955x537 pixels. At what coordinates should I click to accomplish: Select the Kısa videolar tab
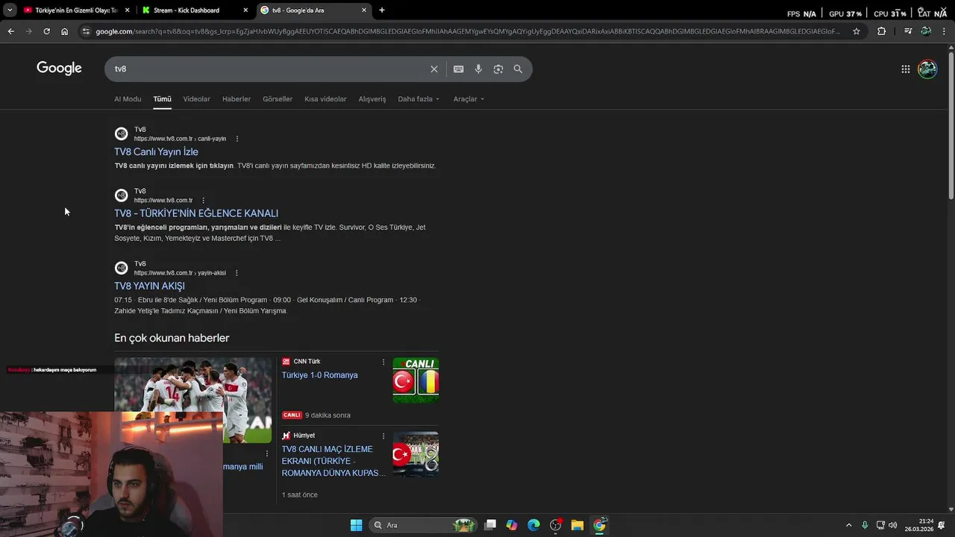tap(325, 99)
